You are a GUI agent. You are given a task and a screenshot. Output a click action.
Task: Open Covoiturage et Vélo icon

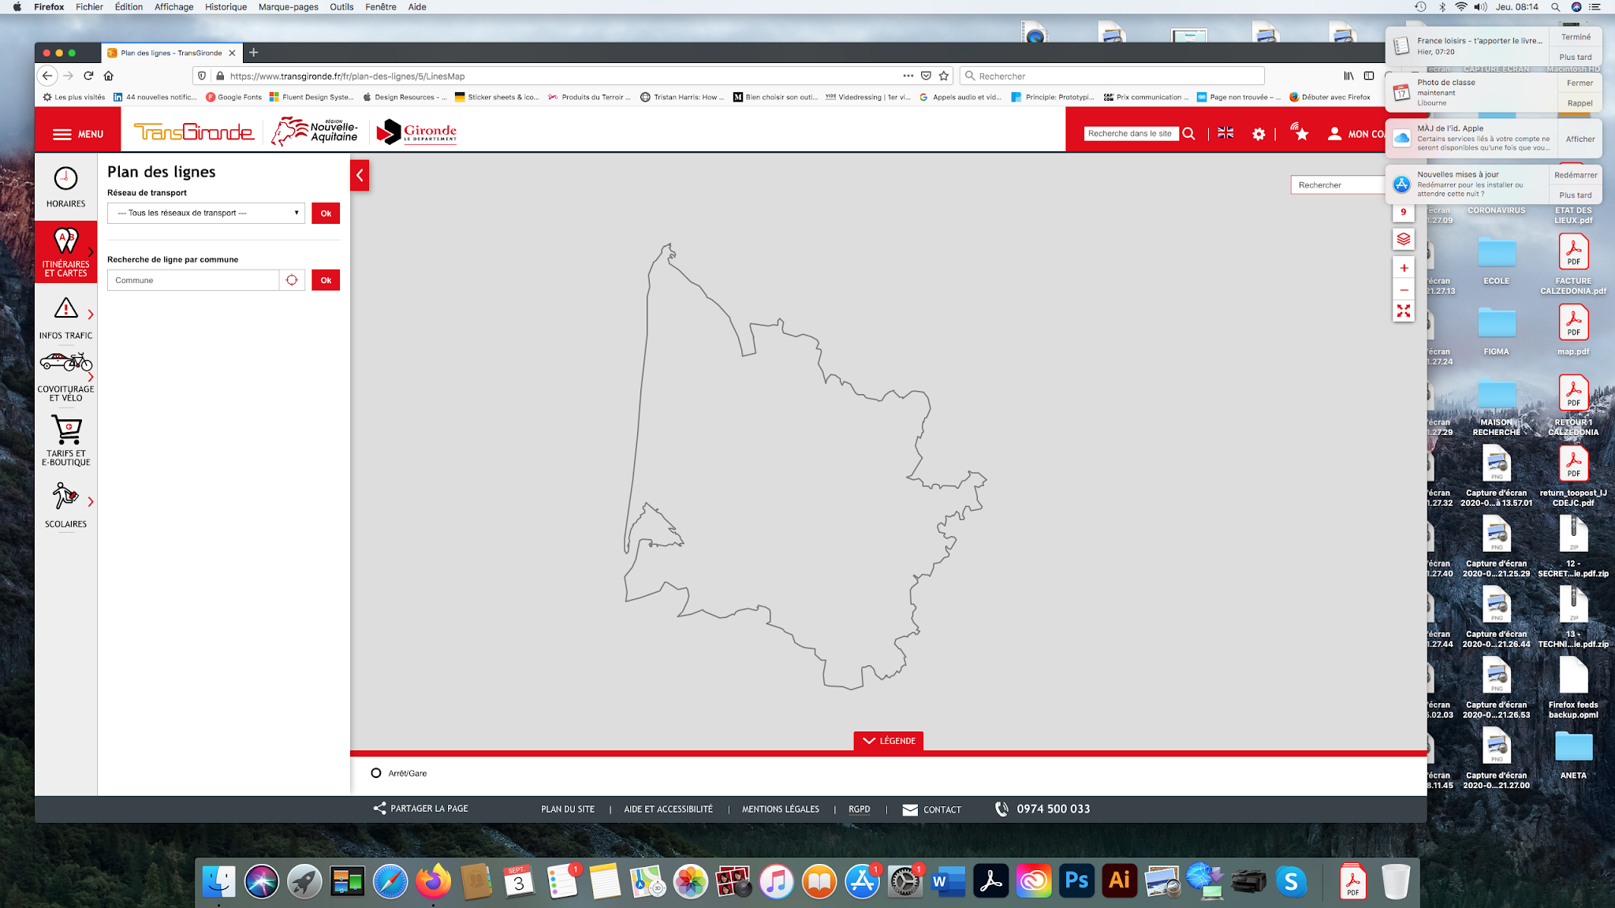[x=65, y=362]
